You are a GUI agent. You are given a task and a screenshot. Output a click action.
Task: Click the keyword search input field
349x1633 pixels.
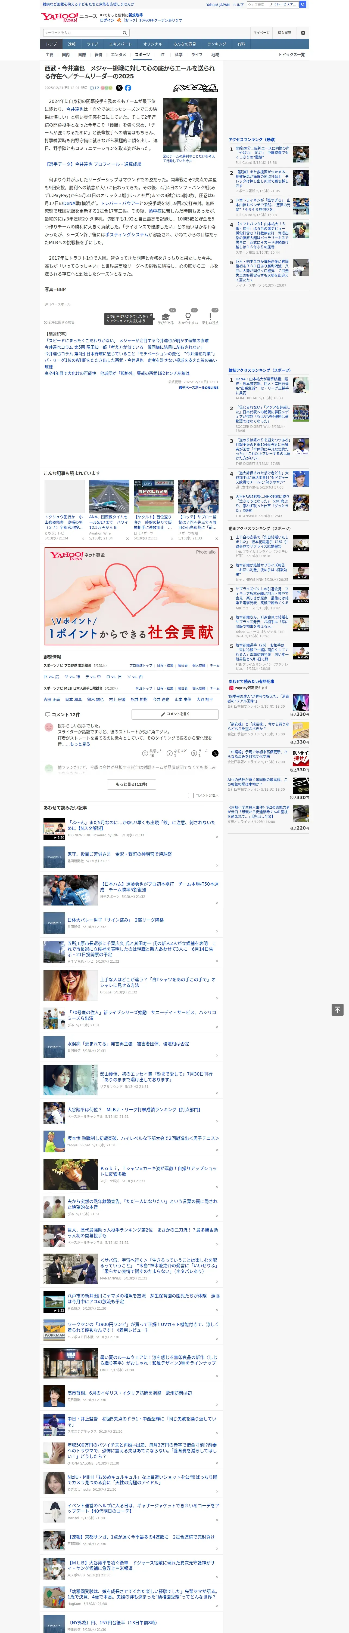[x=82, y=33]
